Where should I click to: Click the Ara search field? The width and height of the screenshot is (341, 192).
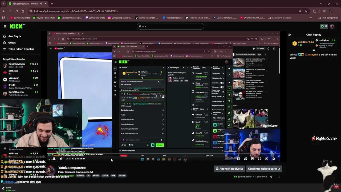pyautogui.click(x=170, y=26)
